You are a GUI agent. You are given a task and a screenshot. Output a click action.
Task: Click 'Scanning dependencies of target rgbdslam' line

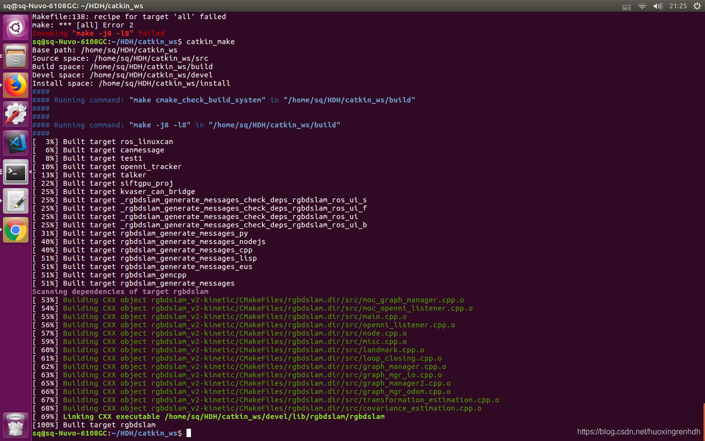(120, 292)
